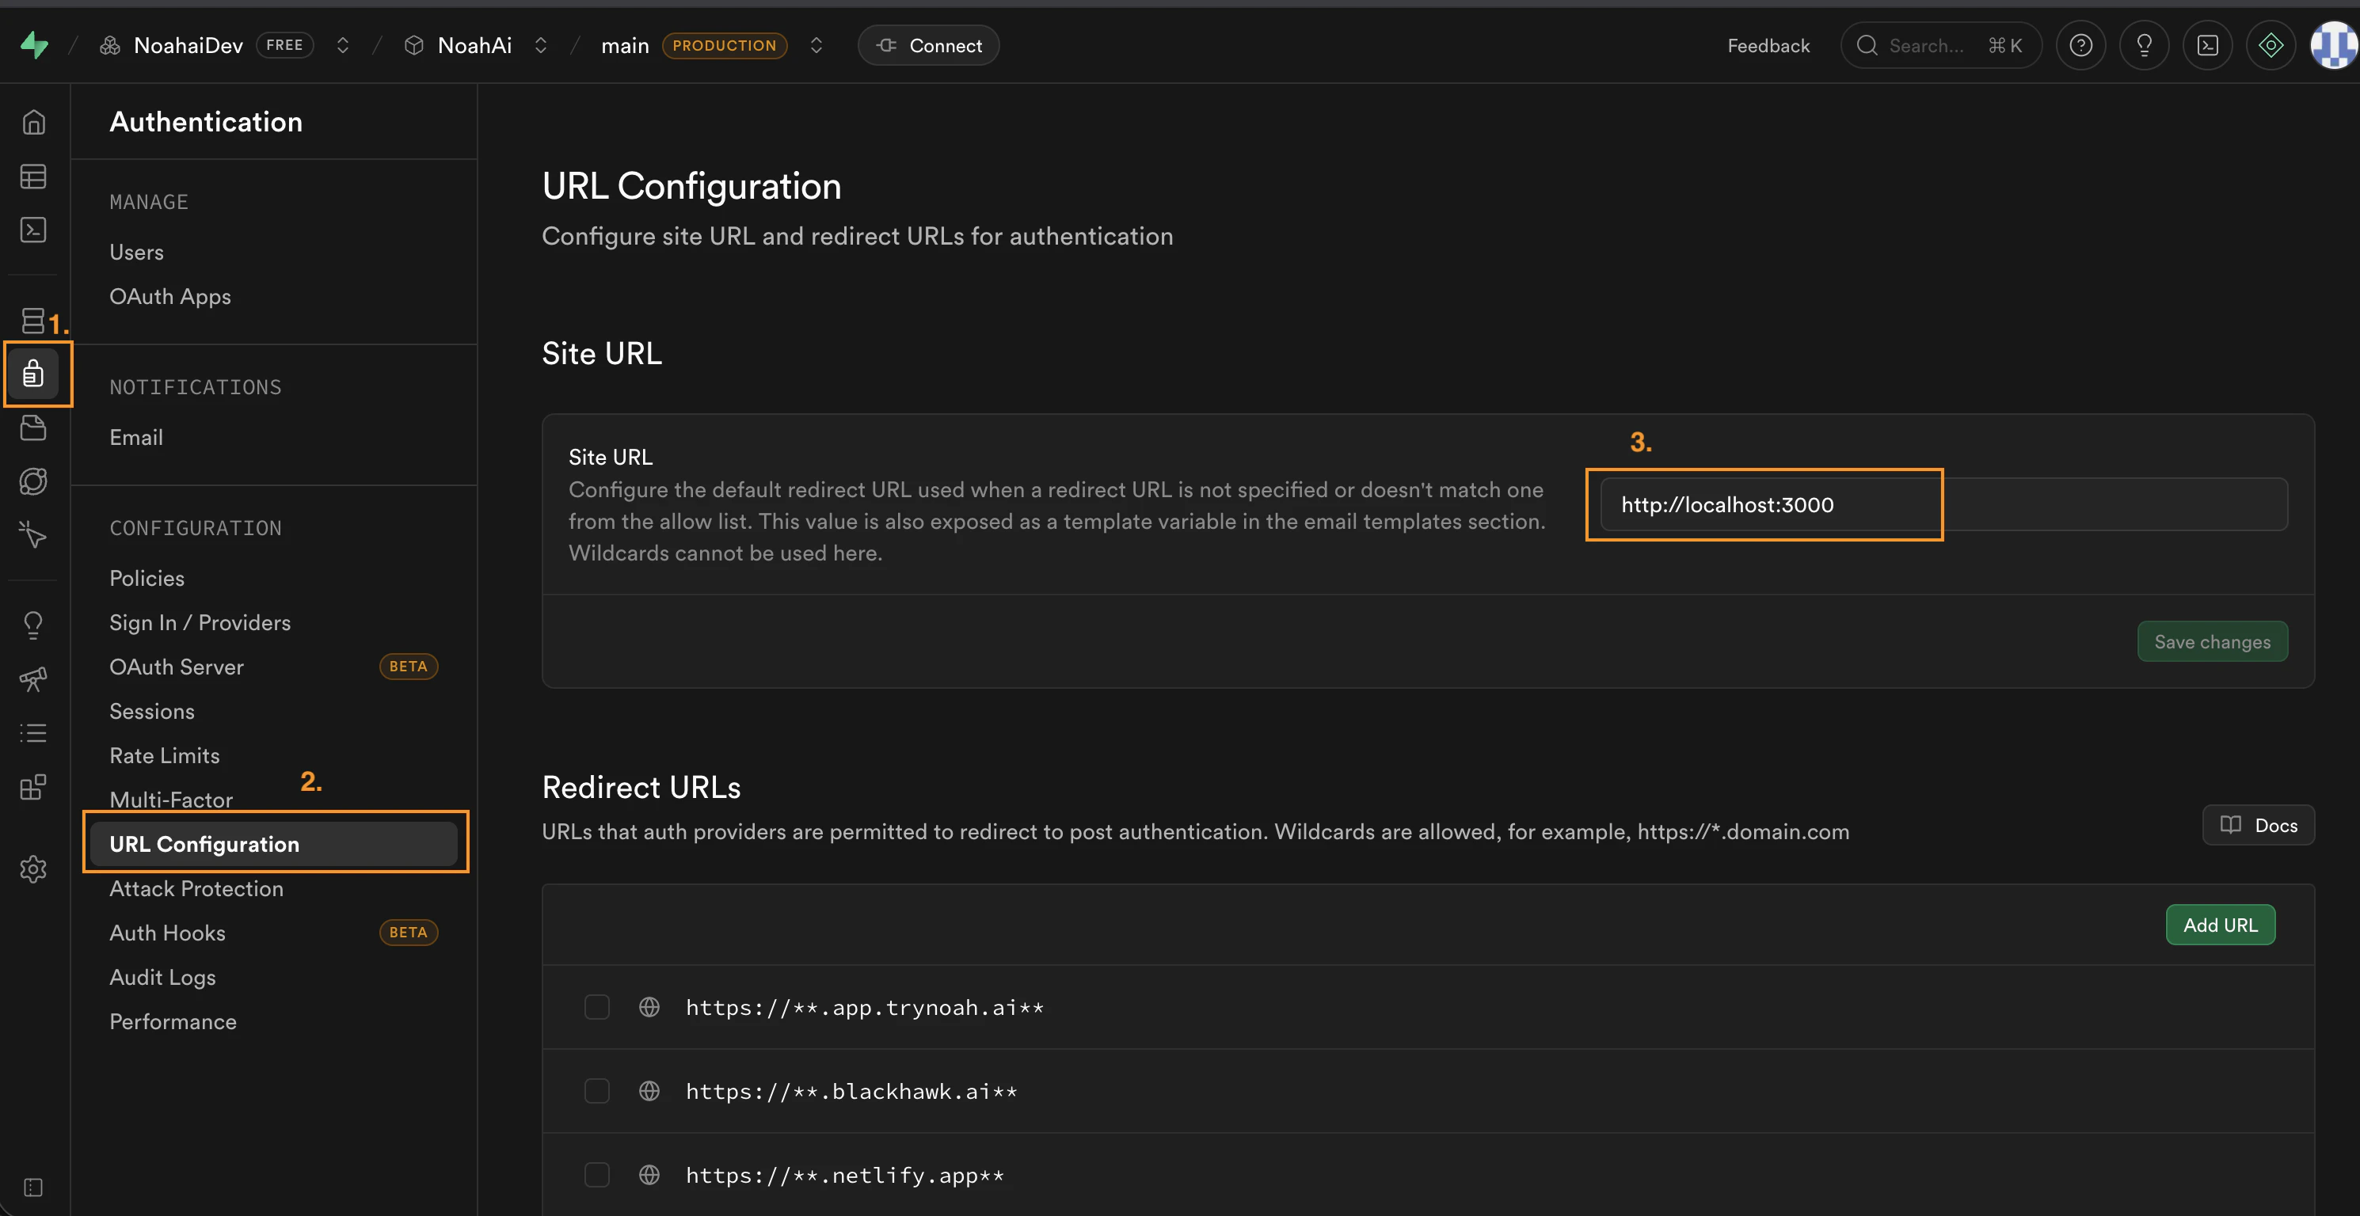The image size is (2360, 1216).
Task: Open Advisors via the lightbulb sidebar icon
Action: pos(33,624)
